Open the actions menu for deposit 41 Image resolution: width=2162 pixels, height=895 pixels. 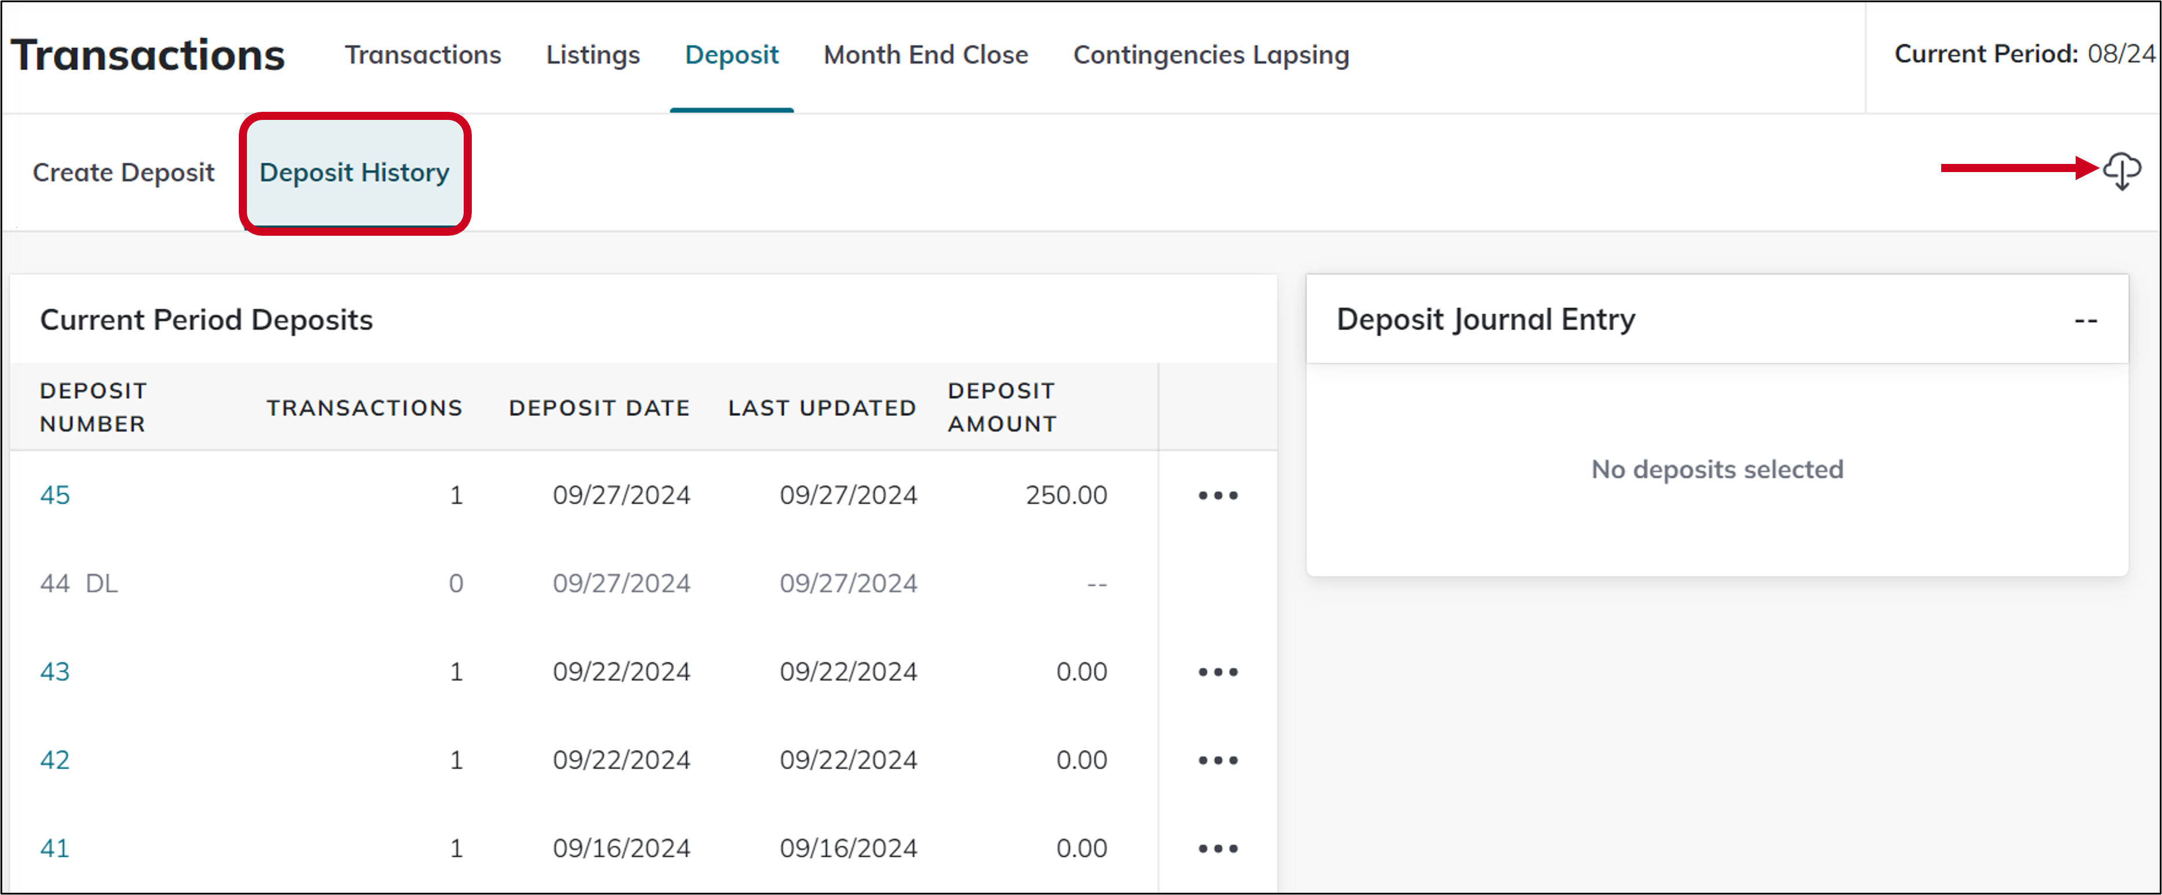pyautogui.click(x=1218, y=847)
